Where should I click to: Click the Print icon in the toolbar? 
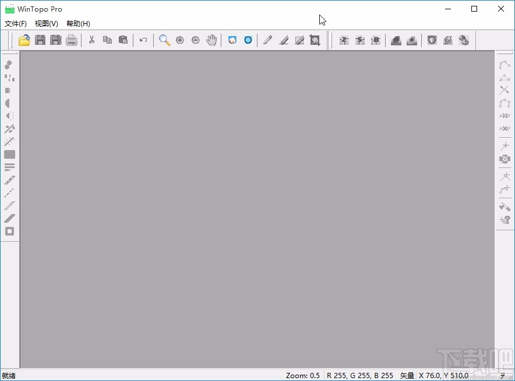point(72,40)
